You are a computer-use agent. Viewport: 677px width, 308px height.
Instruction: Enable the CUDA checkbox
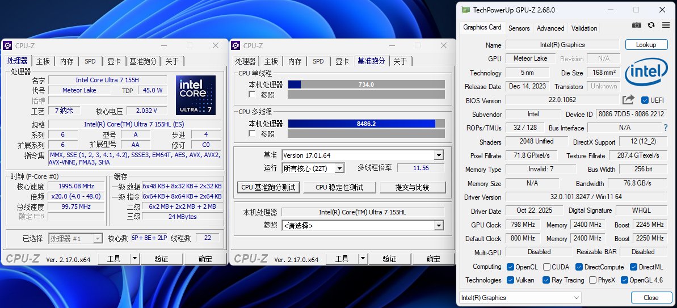546,267
